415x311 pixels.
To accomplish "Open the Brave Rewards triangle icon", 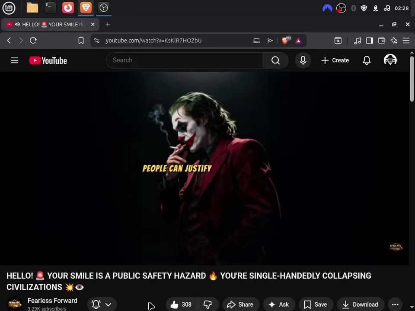I will pyautogui.click(x=298, y=41).
